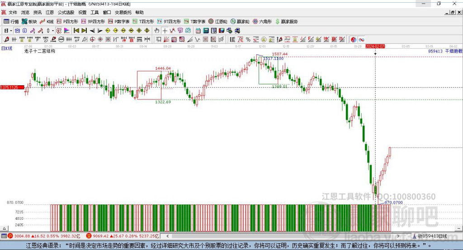Open the 六角形 hexagon tool
463x250 pixels.
pos(262,22)
